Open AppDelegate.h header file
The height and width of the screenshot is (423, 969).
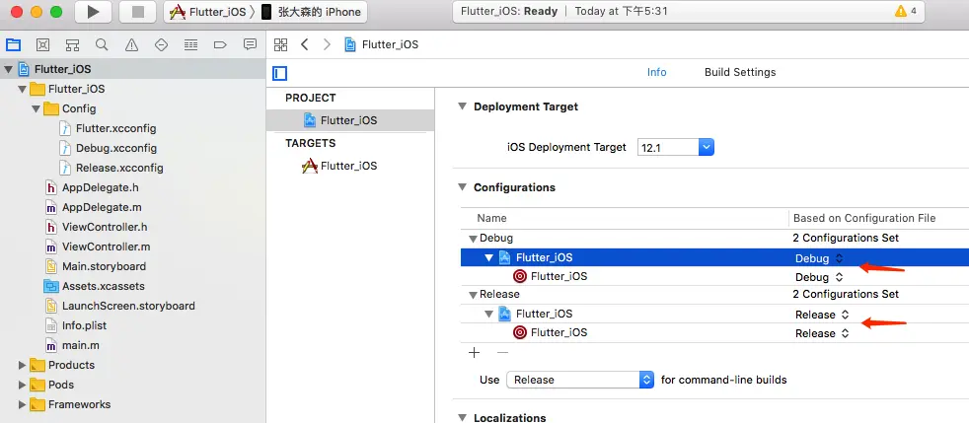[100, 187]
